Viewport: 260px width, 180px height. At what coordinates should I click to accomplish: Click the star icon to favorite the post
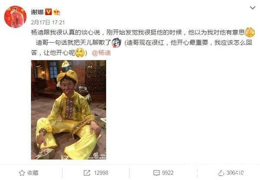click(22, 173)
